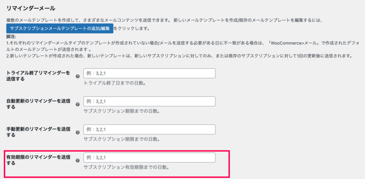Screen dimensions: 365x179
Task: Click サブスクリプション期限までの日数 text under 手動更新 field
Action: click(122, 139)
